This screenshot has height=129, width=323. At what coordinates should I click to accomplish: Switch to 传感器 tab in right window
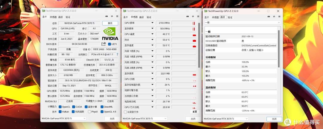pos(215,18)
